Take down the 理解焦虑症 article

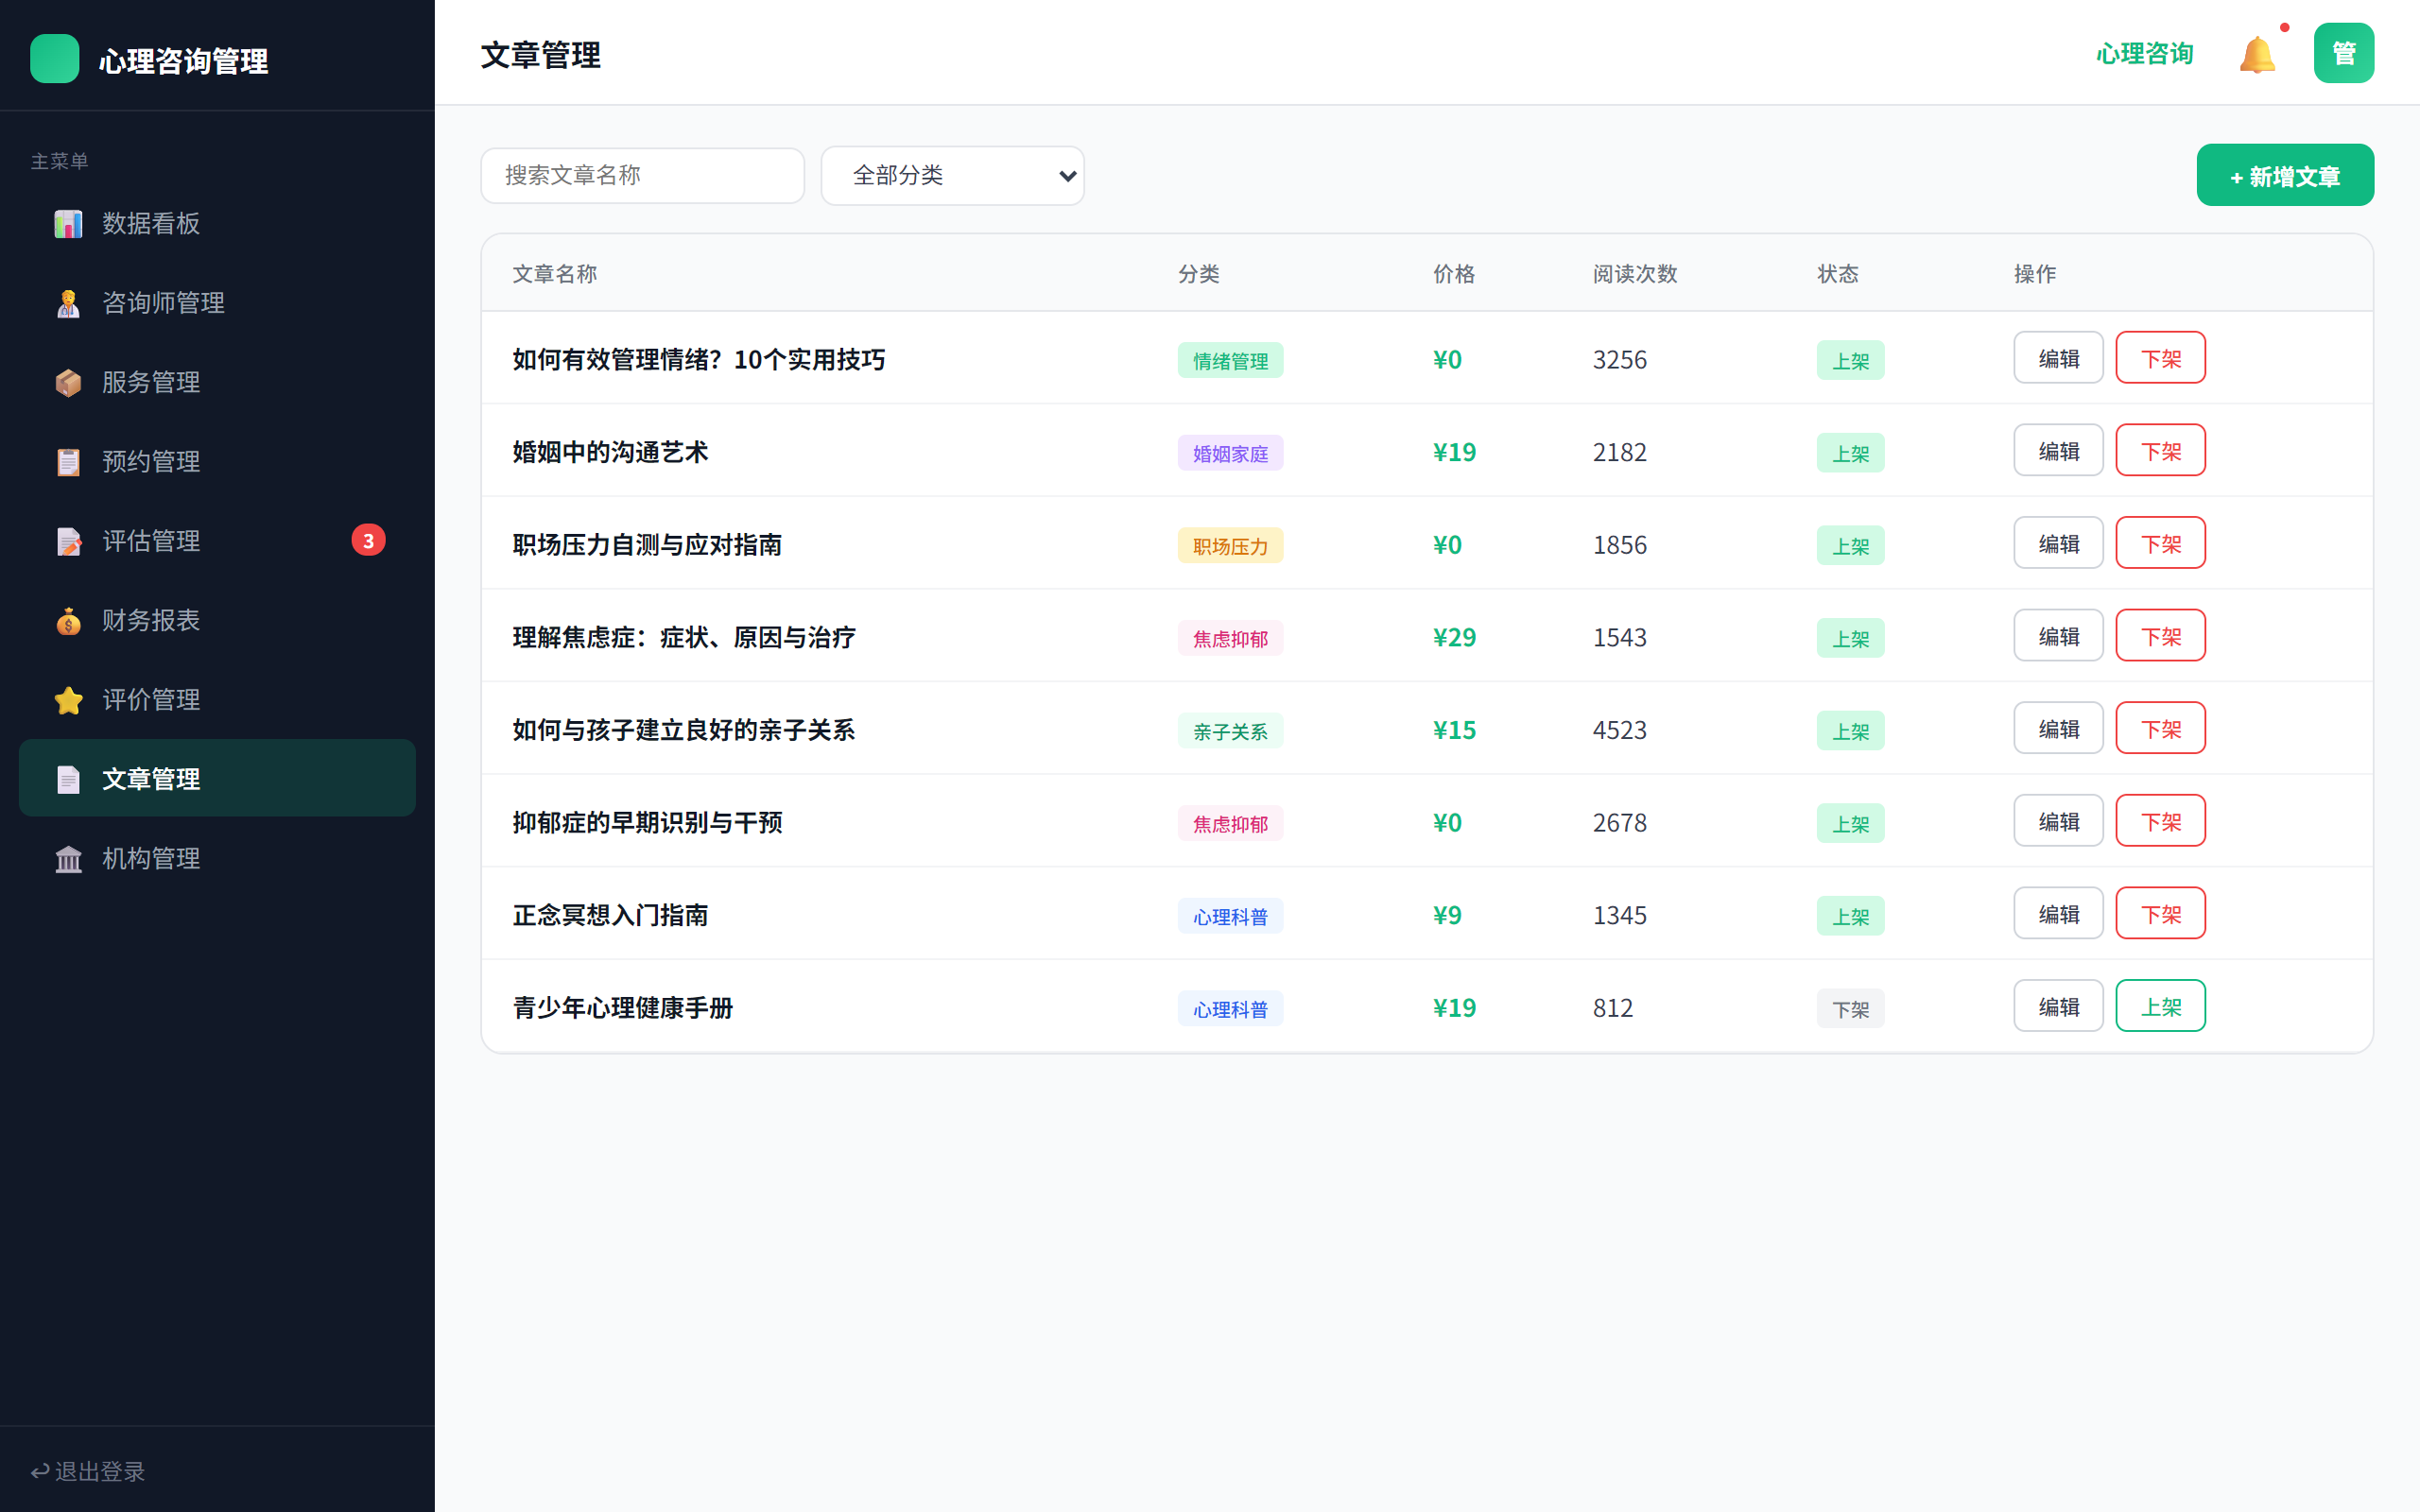pyautogui.click(x=2160, y=636)
